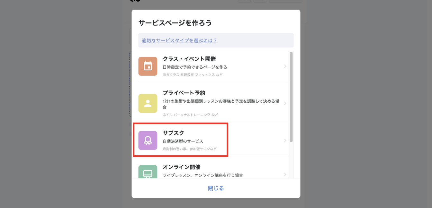The image size is (432, 208).
Task: Expand the chevron on the プライベート予約 row
Action: 285,103
